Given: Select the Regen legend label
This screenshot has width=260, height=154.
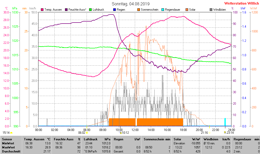Looking at the screenshot, I should click(121, 10).
